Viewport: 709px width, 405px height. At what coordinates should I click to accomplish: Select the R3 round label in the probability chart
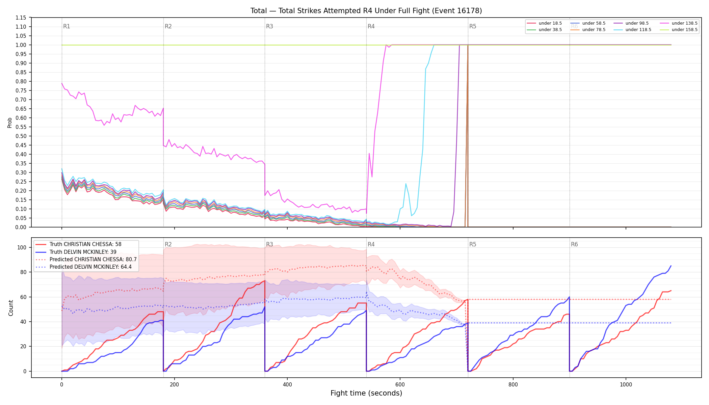(x=269, y=26)
